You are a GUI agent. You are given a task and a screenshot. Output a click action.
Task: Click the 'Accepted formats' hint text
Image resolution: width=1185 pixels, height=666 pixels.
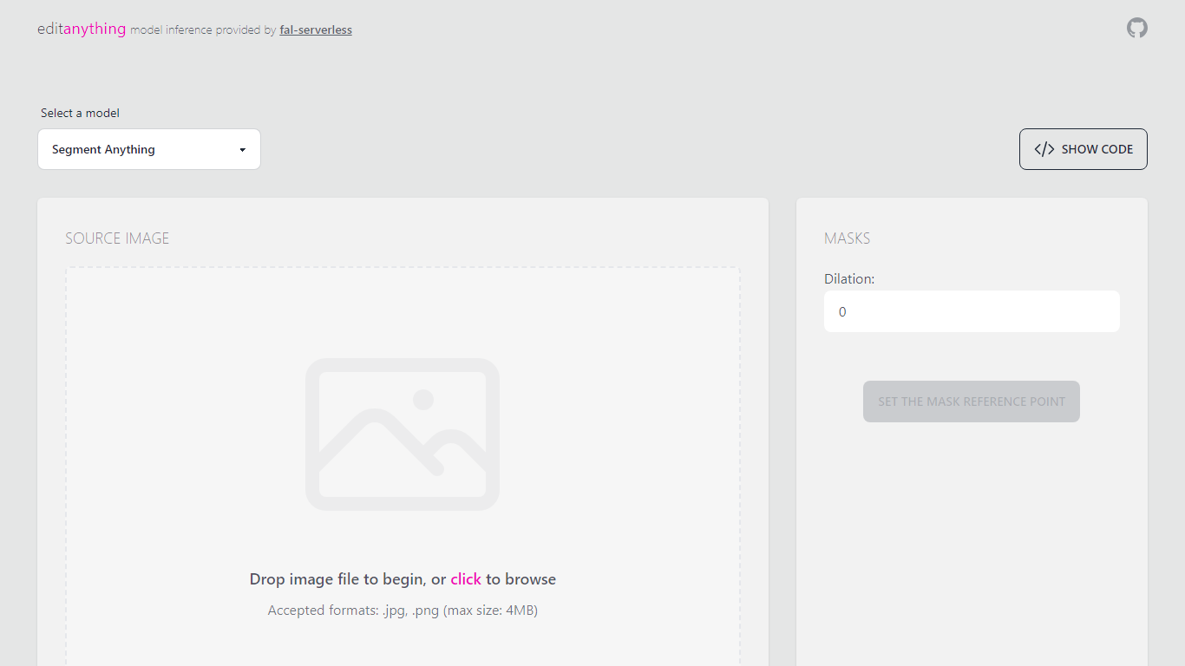[x=403, y=610]
